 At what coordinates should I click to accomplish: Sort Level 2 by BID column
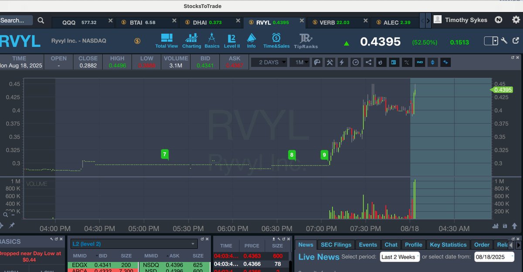click(103, 256)
